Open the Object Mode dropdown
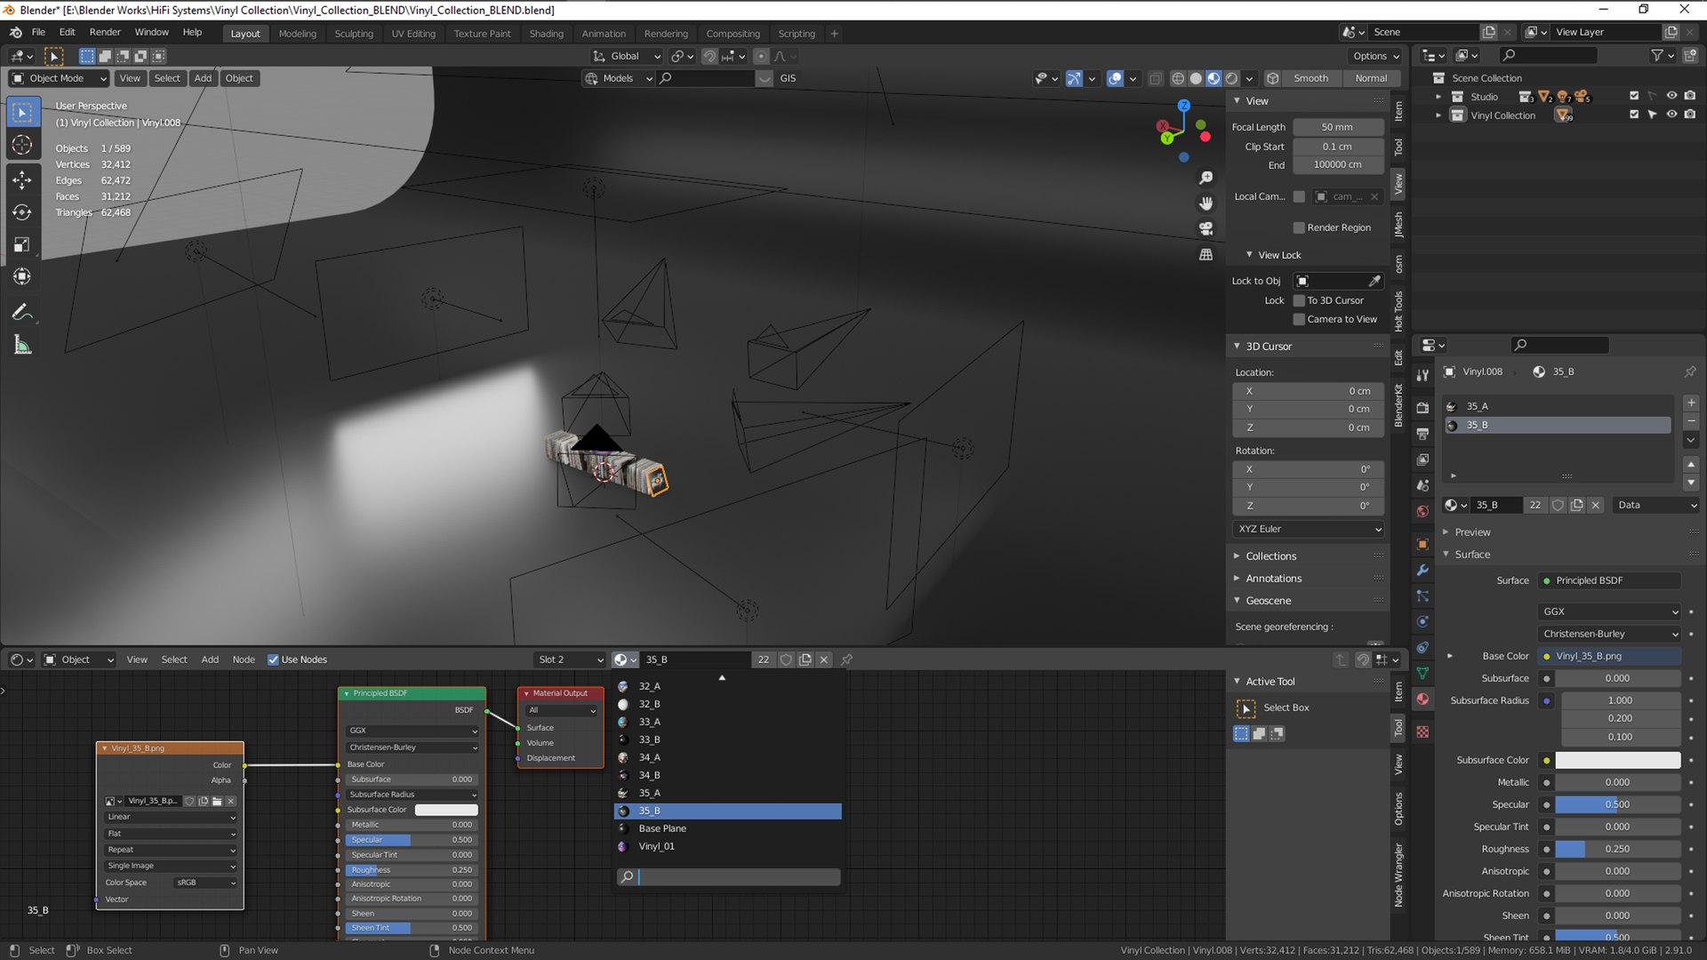Screen dimensions: 1707x960 coord(59,78)
